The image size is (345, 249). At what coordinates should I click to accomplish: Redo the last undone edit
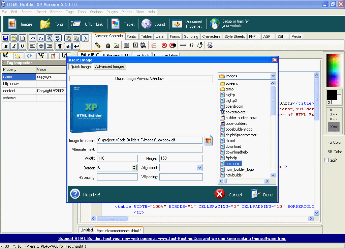41,38
